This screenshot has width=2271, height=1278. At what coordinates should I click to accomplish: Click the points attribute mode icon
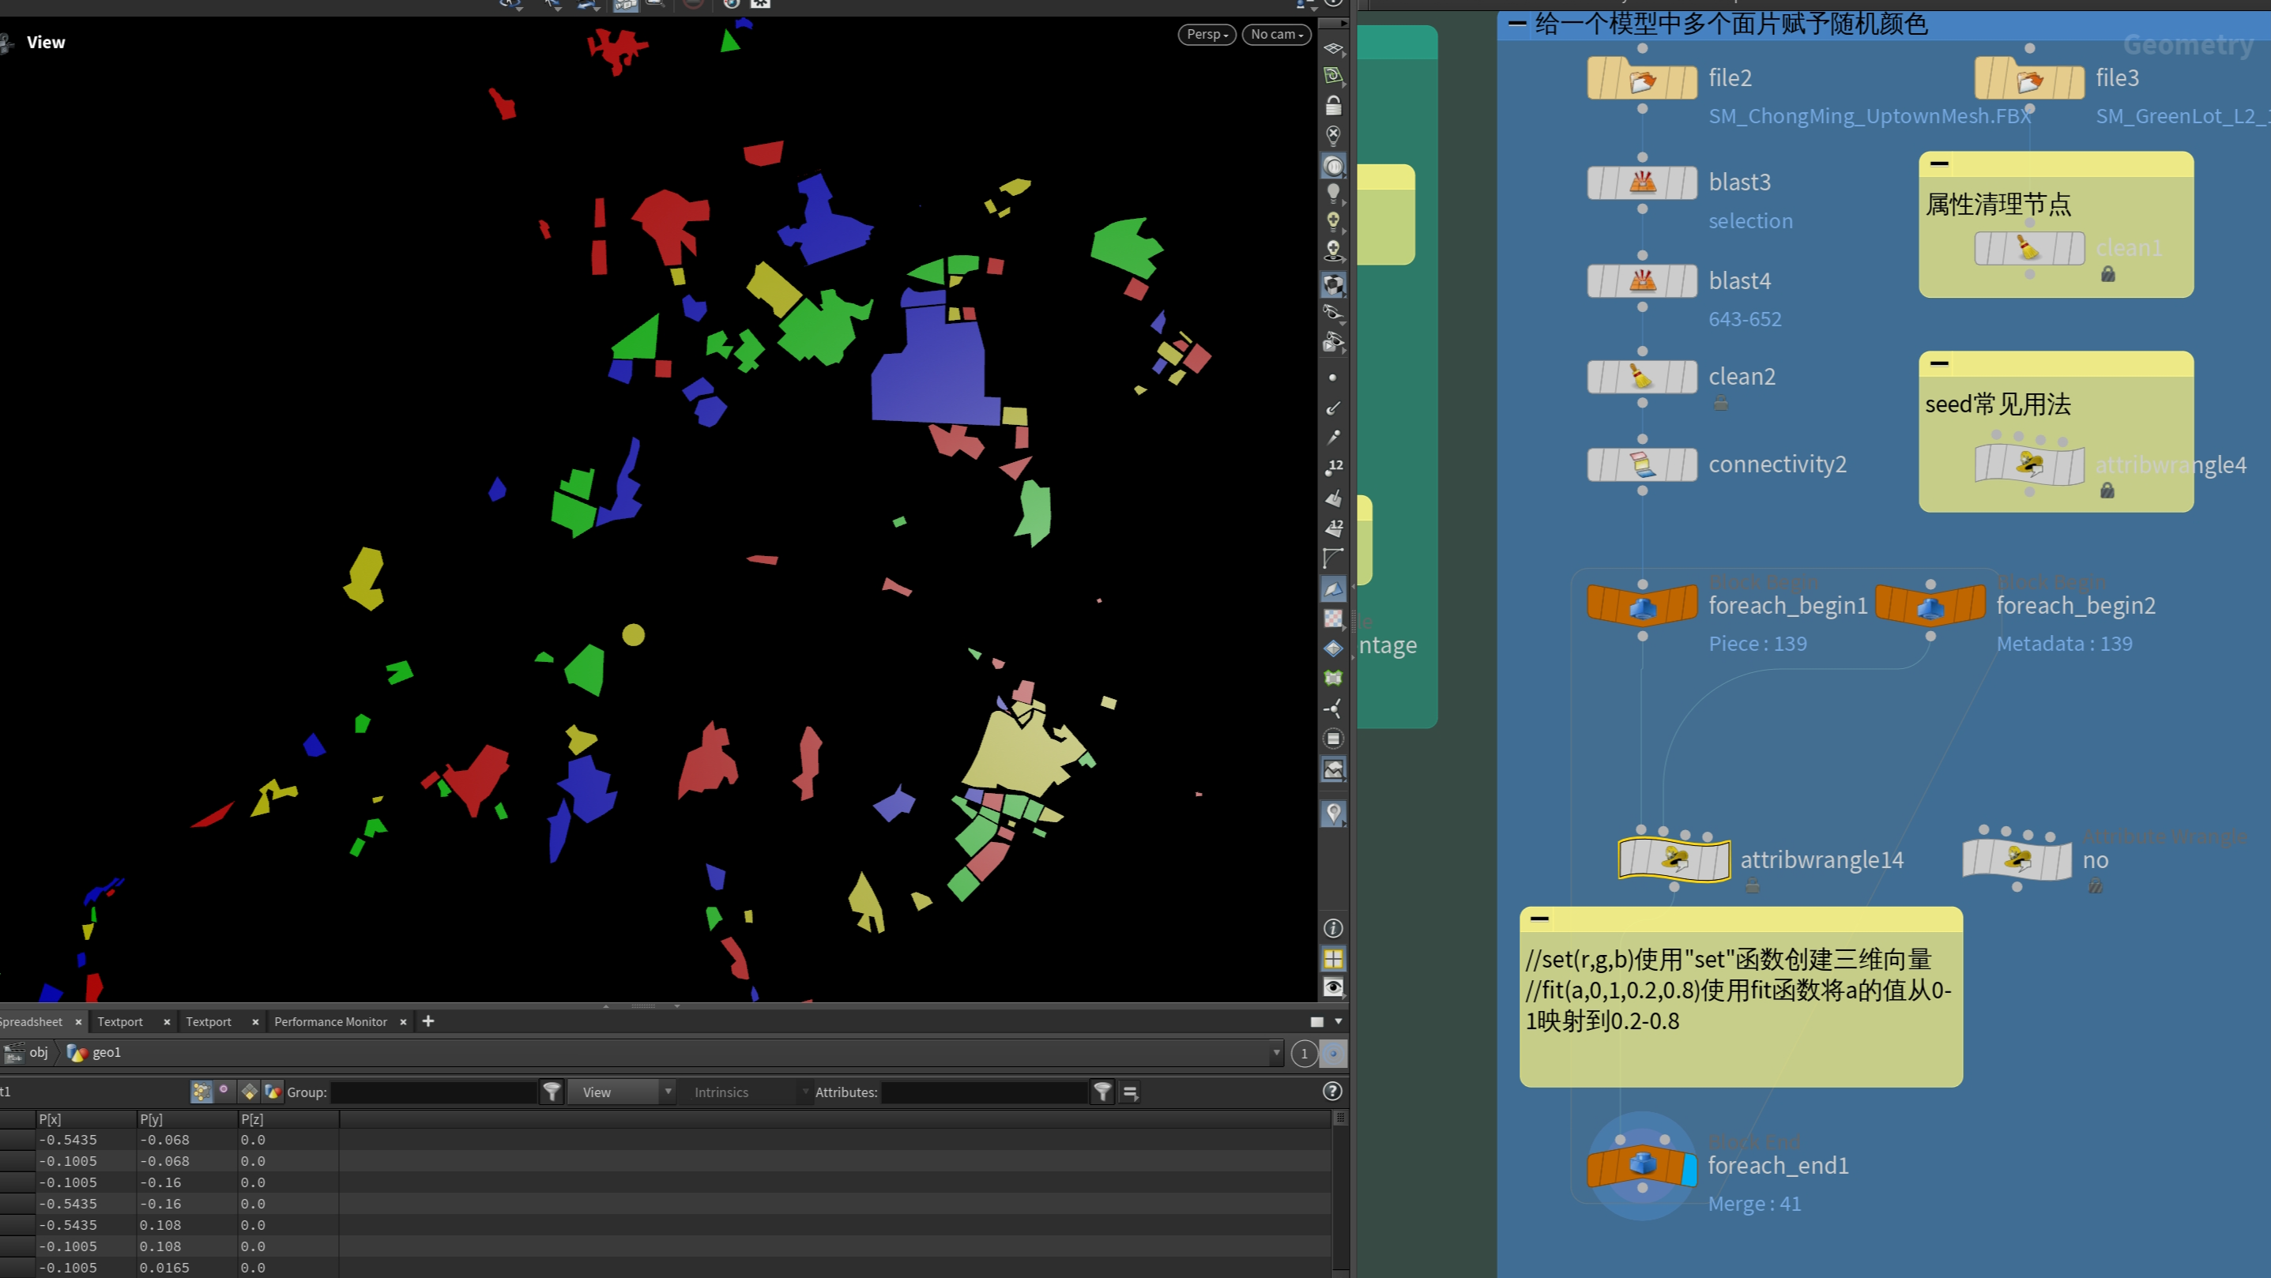(x=201, y=1092)
